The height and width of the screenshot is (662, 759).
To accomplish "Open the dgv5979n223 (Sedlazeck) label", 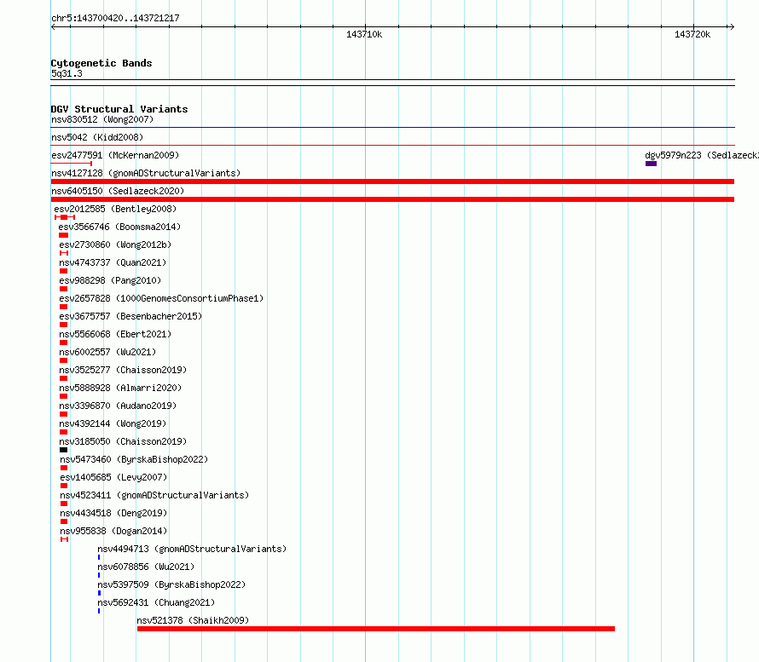I will point(702,155).
